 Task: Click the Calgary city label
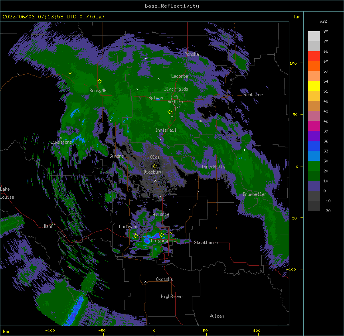click(159, 241)
